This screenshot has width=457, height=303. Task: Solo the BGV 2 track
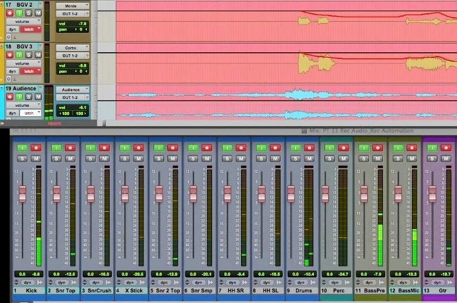[28, 13]
